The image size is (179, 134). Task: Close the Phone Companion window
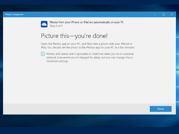[x=172, y=14]
